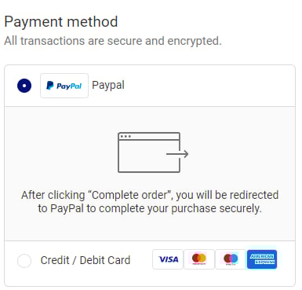The height and width of the screenshot is (290, 302).
Task: Click the title bar of the window illustration
Action: 149,136
